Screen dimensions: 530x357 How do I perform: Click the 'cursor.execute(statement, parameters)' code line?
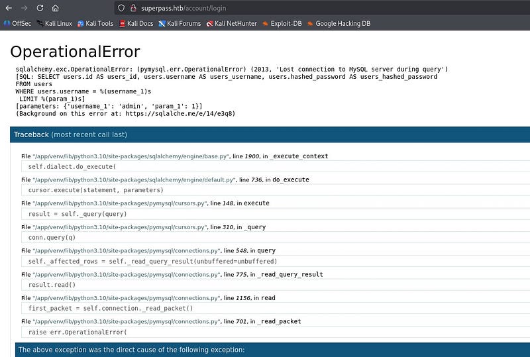pyautogui.click(x=95, y=190)
